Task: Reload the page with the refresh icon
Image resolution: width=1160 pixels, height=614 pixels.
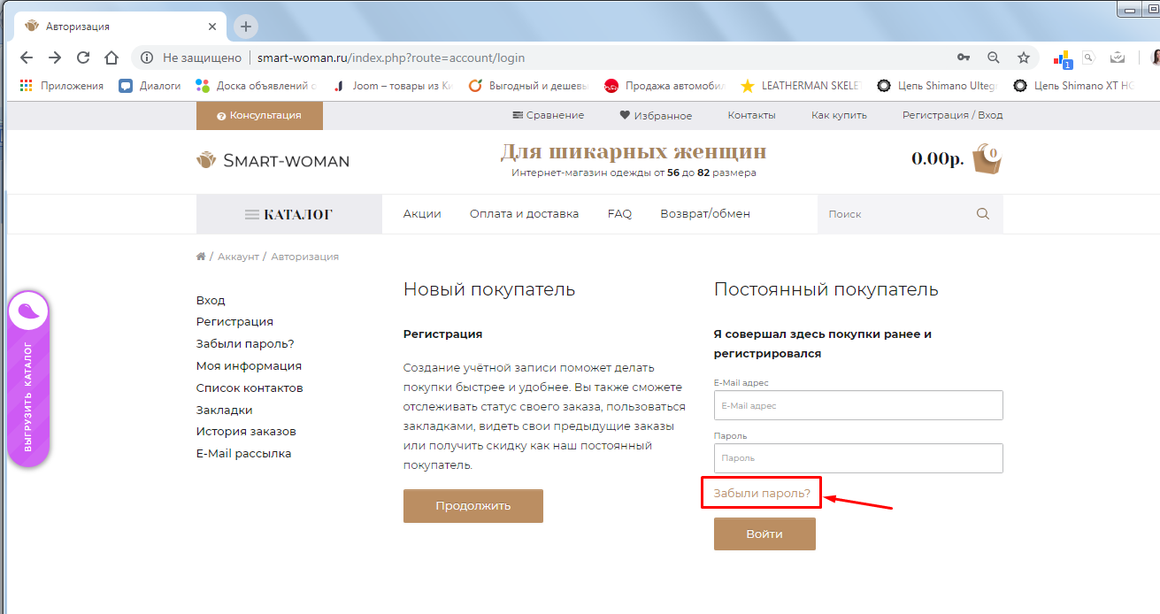Action: [x=83, y=58]
